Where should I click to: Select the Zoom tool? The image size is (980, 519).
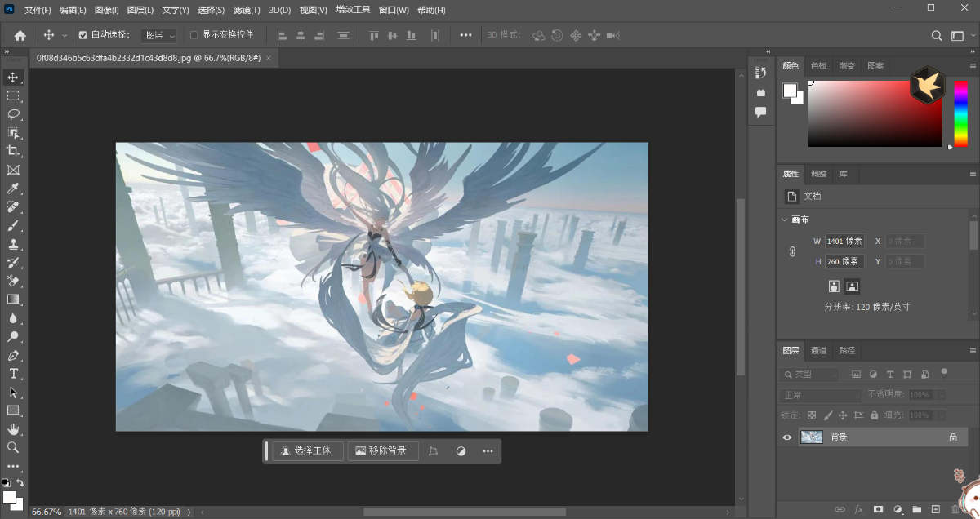coord(13,447)
